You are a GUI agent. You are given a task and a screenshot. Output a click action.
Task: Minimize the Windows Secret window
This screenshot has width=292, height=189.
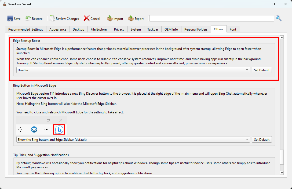(261, 4)
